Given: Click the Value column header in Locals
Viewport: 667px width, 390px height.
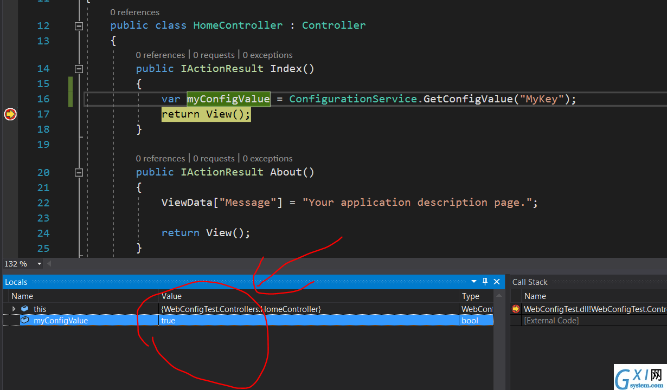Looking at the screenshot, I should click(171, 296).
